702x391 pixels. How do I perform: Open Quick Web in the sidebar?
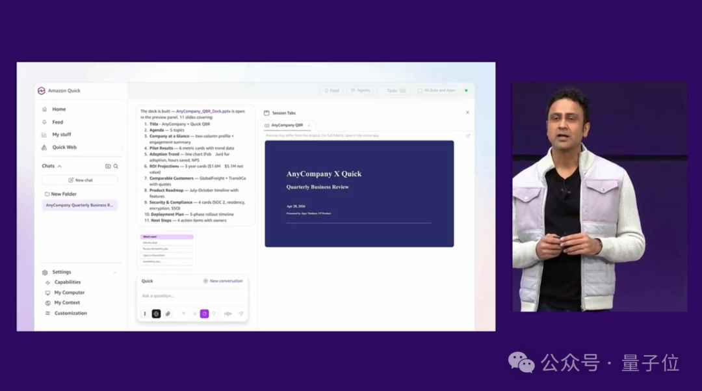pos(64,147)
